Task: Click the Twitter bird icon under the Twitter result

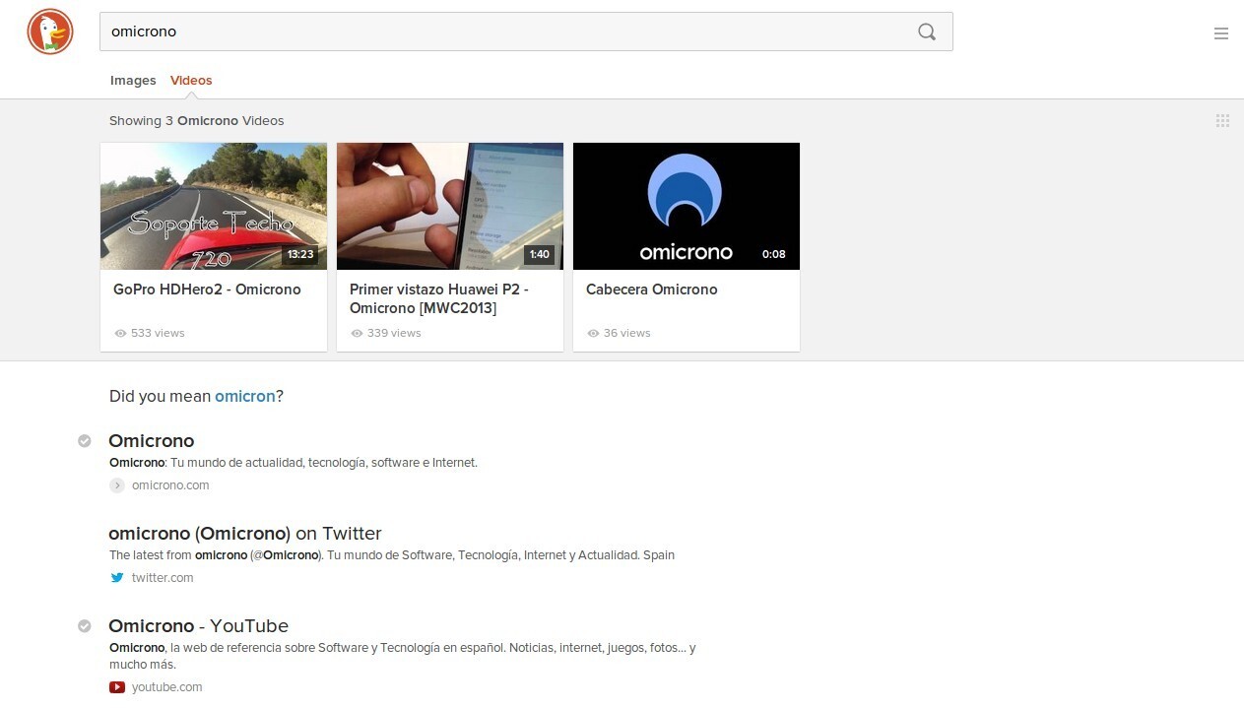Action: pos(116,577)
